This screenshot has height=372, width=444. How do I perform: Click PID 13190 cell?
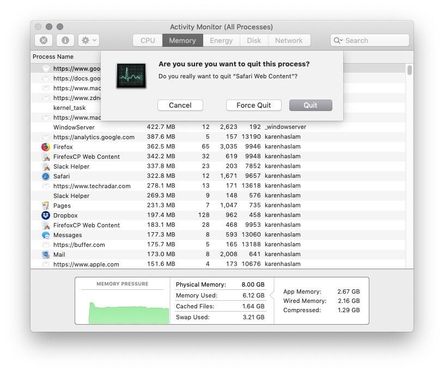tap(251, 137)
